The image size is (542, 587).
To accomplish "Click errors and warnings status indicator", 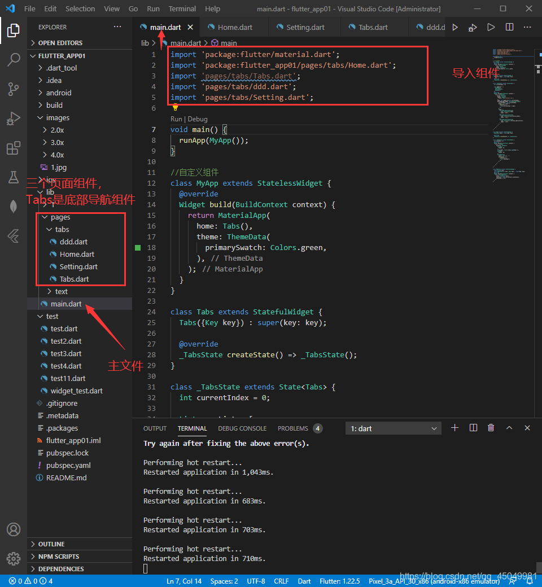I will click(30, 581).
